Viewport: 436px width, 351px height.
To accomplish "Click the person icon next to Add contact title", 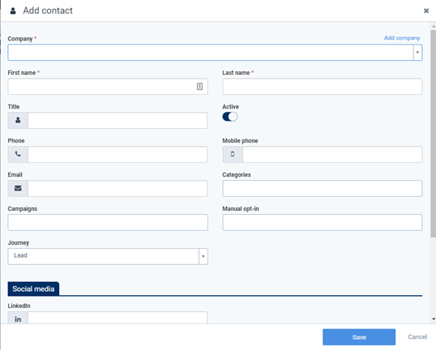I will click(x=13, y=11).
